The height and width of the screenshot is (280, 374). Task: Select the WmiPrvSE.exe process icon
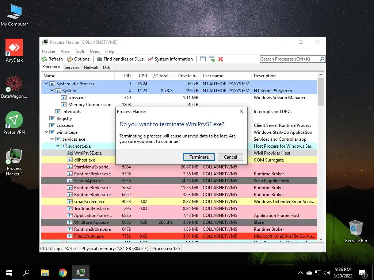[70, 153]
